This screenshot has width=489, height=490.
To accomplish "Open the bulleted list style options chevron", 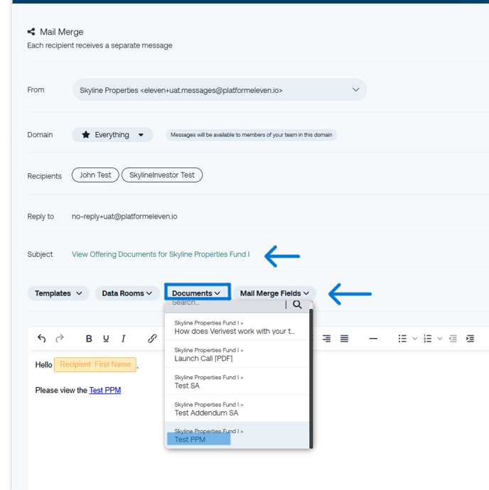I will coord(414,339).
